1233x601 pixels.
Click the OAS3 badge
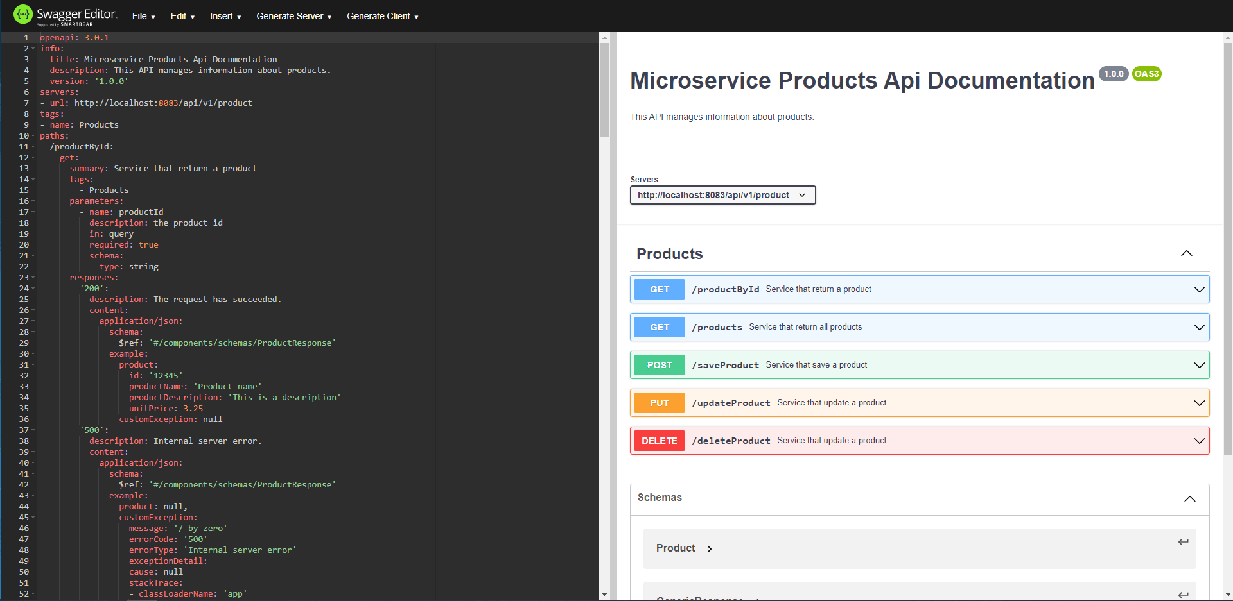[1146, 74]
